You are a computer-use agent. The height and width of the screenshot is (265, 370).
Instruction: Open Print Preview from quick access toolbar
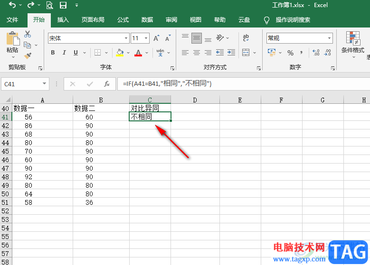click(x=49, y=5)
